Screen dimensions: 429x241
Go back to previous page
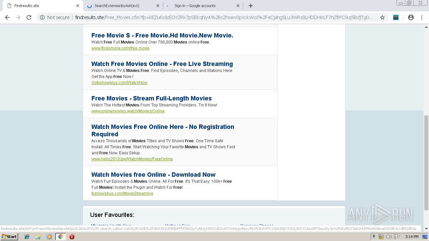click(7, 17)
